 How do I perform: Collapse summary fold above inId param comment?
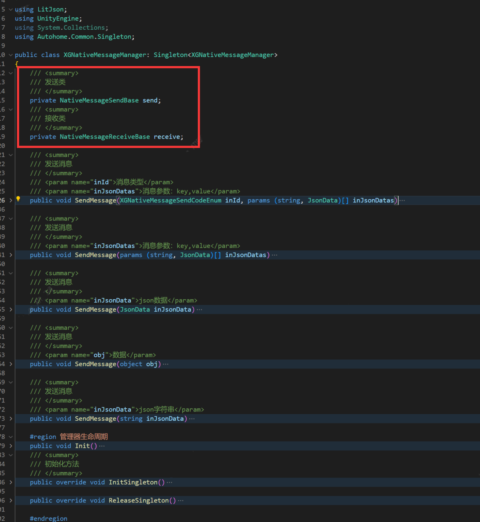11,155
